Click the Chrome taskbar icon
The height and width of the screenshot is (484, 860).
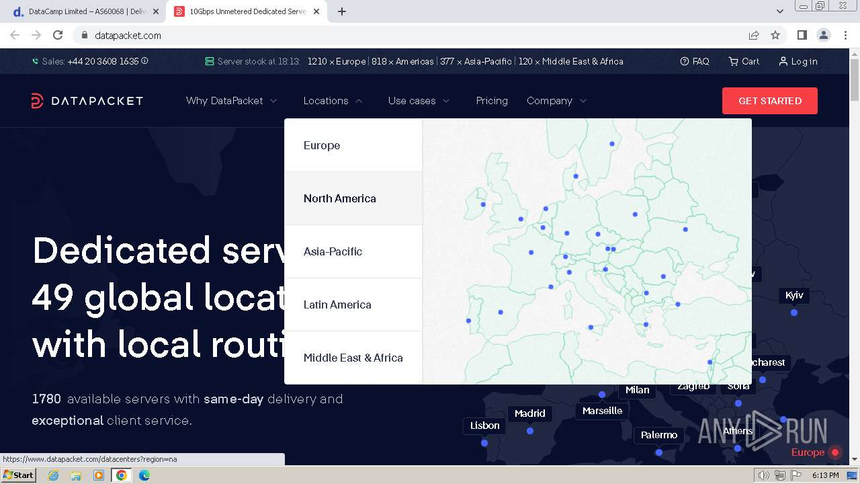coord(122,475)
